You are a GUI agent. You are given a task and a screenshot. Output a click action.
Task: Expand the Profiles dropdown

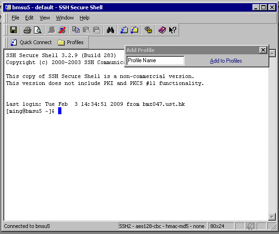[x=71, y=42]
